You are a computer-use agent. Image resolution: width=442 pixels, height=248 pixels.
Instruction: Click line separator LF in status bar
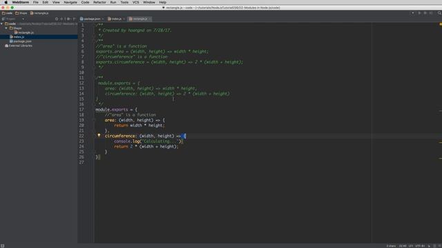[411, 246]
